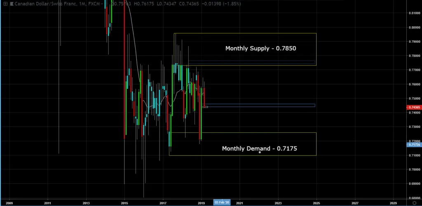Click the 0.73000 level on the price scale
This screenshot has width=422, height=206.
pos(415,127)
